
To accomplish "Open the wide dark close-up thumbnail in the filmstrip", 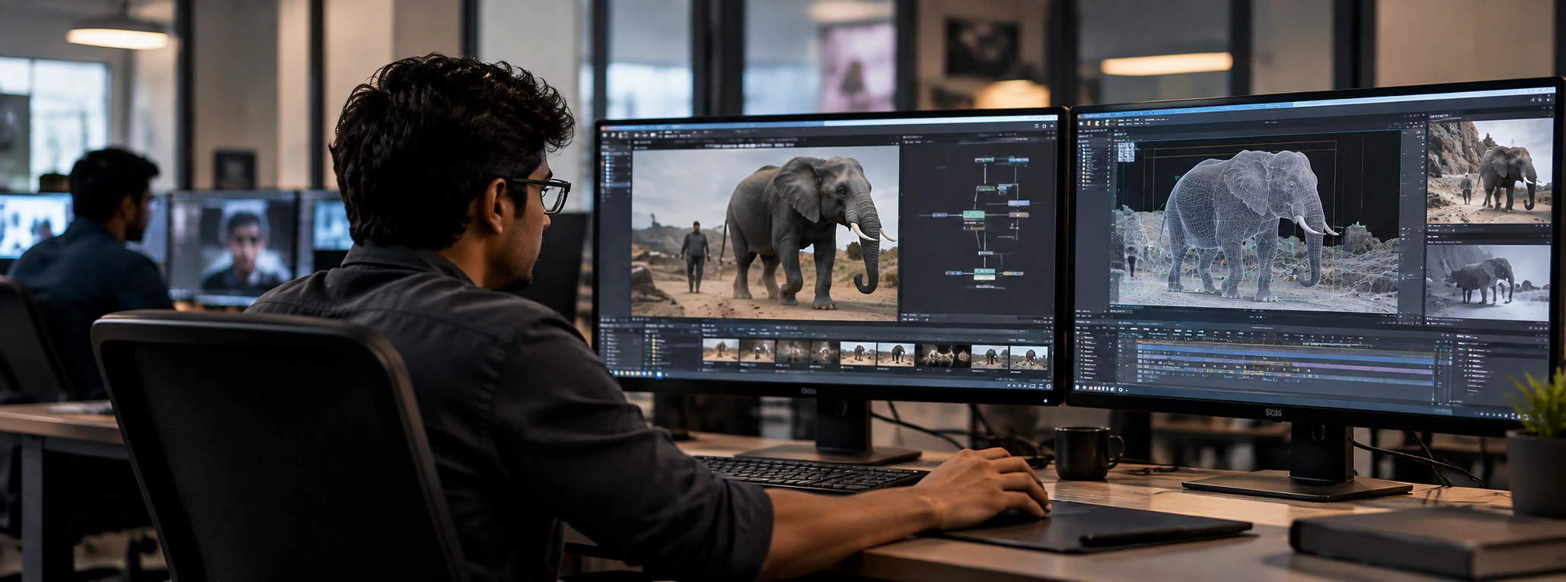I will click(x=942, y=355).
